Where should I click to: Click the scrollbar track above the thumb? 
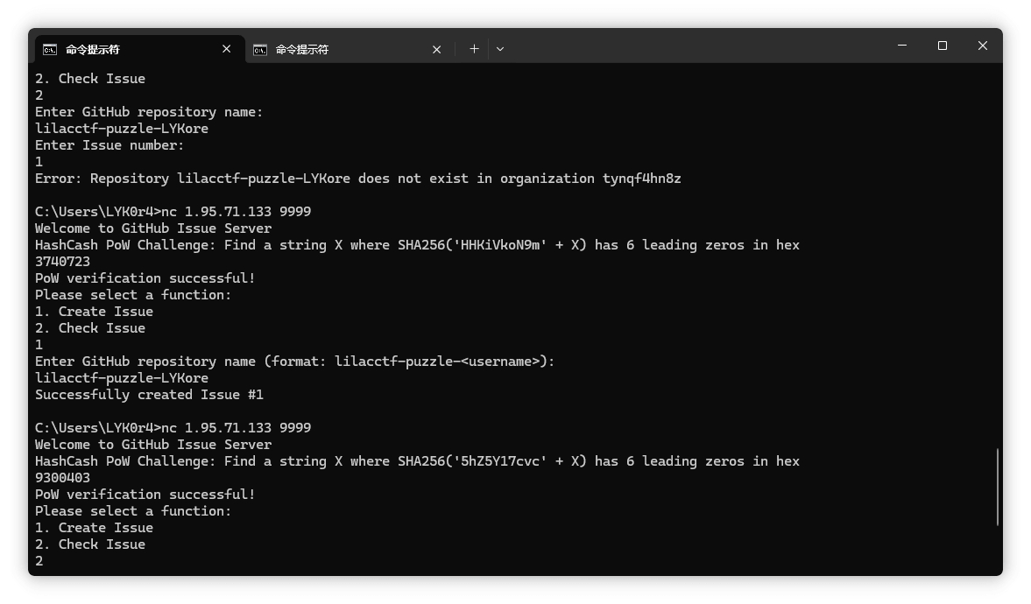point(998,263)
